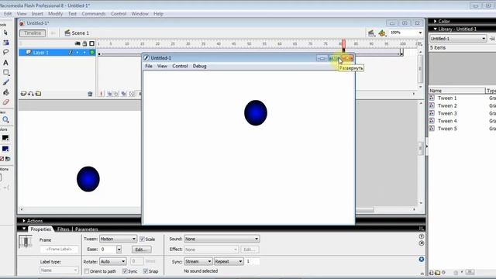This screenshot has width=496, height=279.
Task: Open the Tween type dropdown
Action: click(x=118, y=239)
